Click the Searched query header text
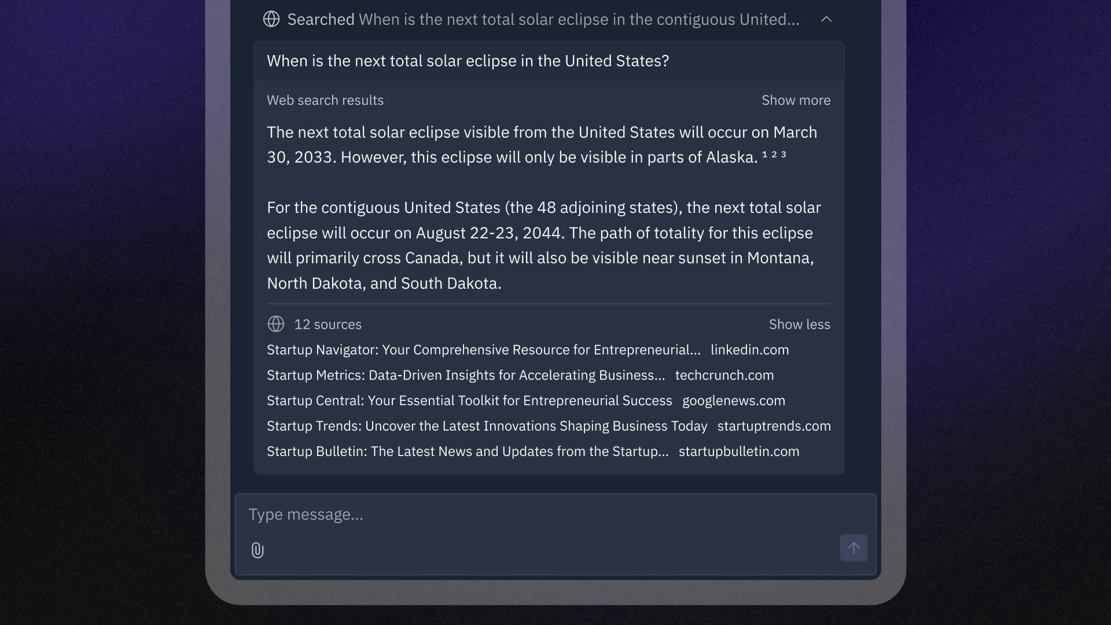 543,19
